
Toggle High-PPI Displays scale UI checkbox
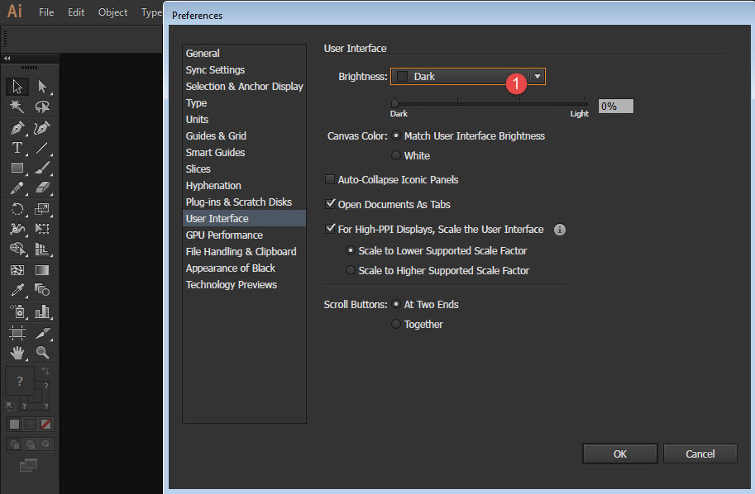coord(330,229)
